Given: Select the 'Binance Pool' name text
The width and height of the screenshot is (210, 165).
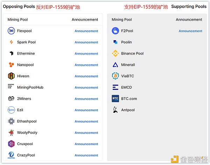Looking at the screenshot, I should coord(132,53).
